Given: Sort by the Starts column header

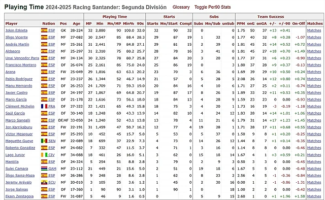Looking at the screenshot, I should (152, 24).
